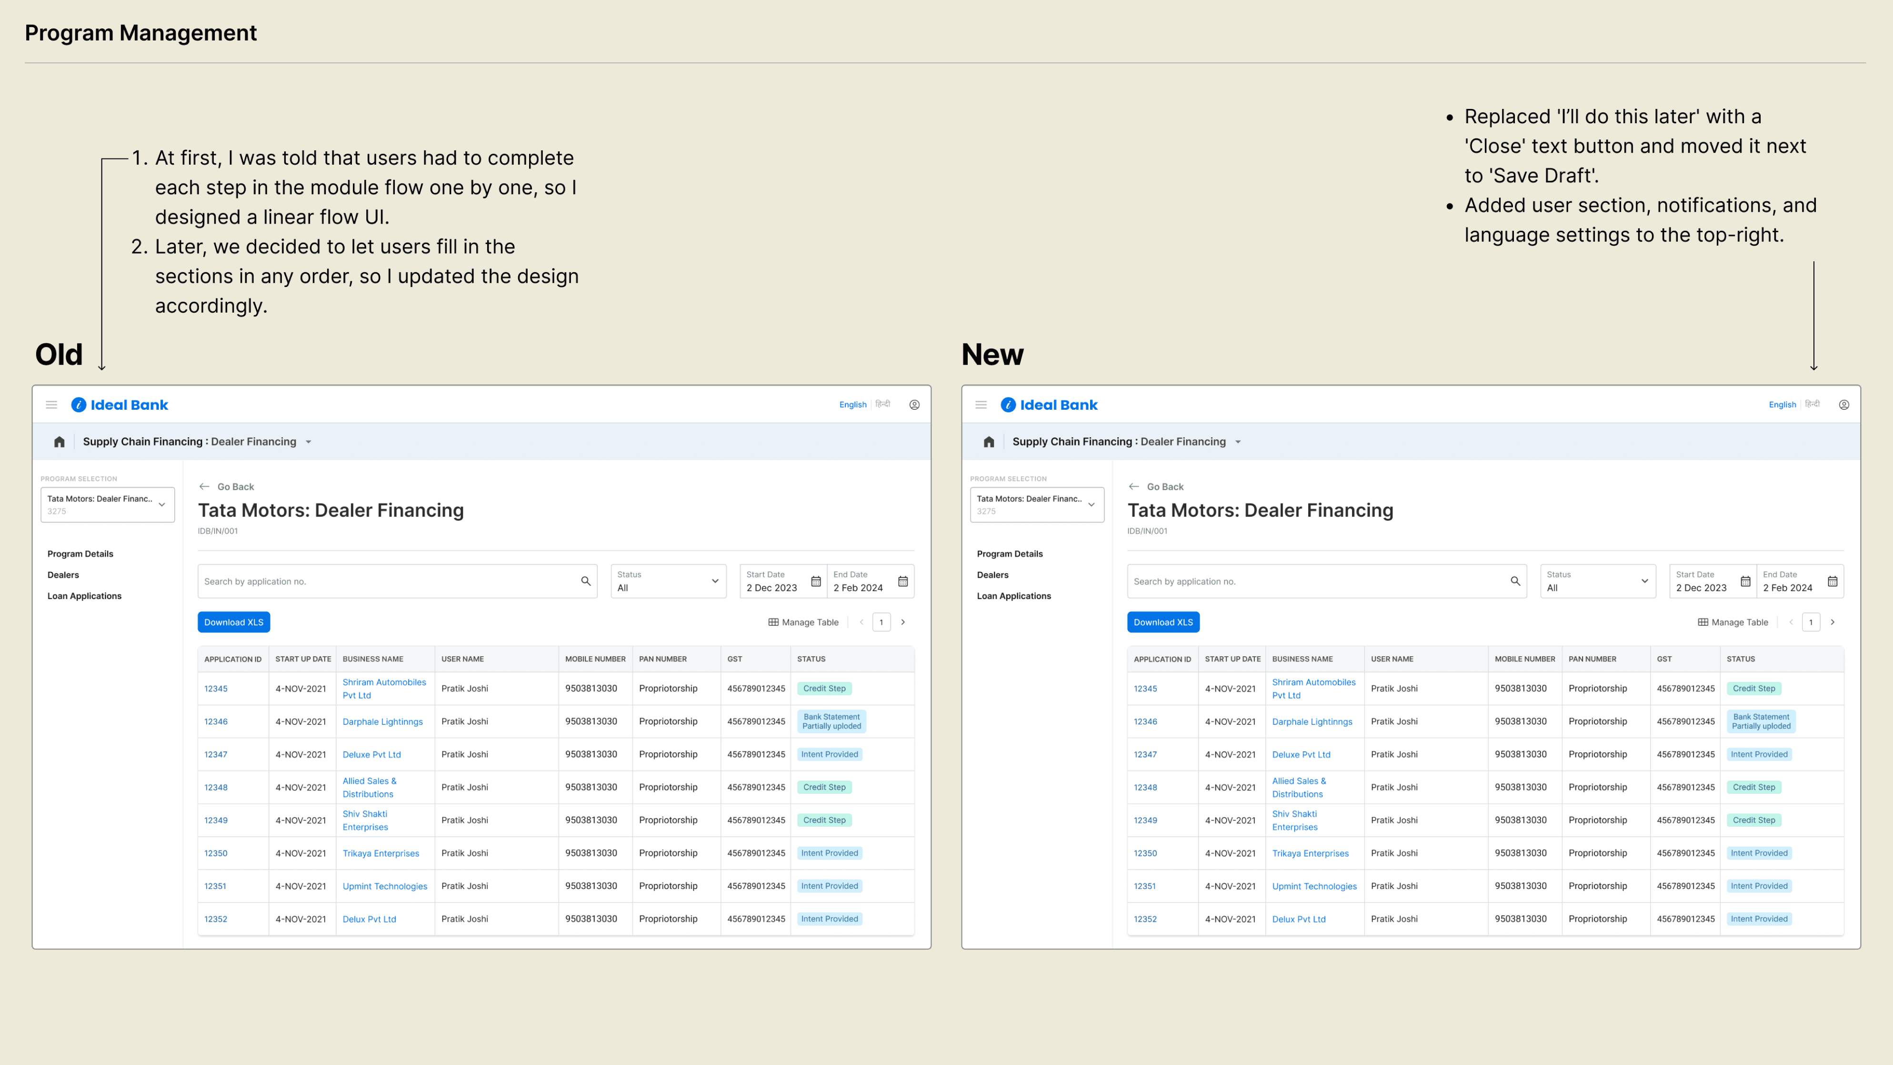This screenshot has width=1893, height=1065.
Task: Open Darphale Lightinngs link in New panel
Action: point(1312,721)
